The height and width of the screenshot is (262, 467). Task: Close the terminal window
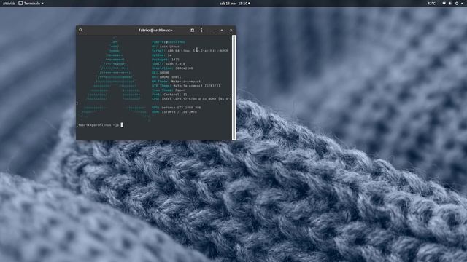[x=231, y=31]
